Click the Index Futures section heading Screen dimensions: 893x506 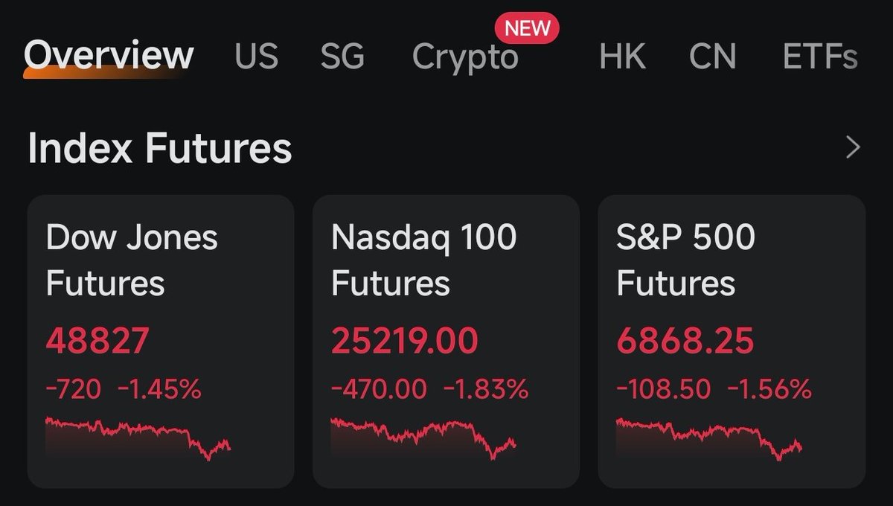click(x=159, y=148)
